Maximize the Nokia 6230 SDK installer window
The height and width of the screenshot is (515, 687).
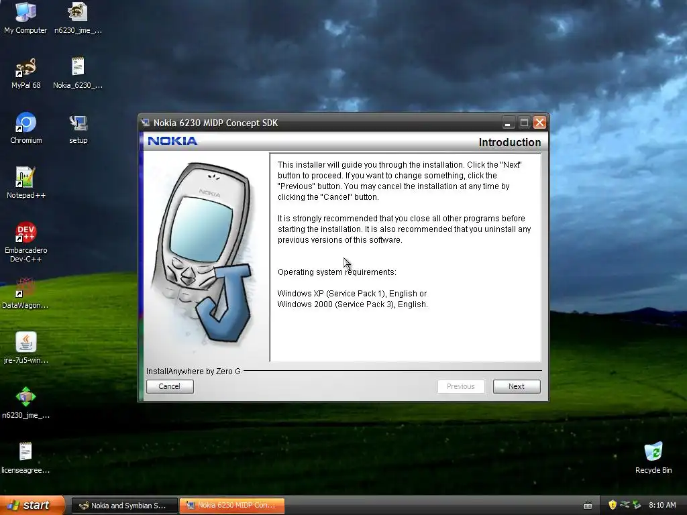pos(524,123)
